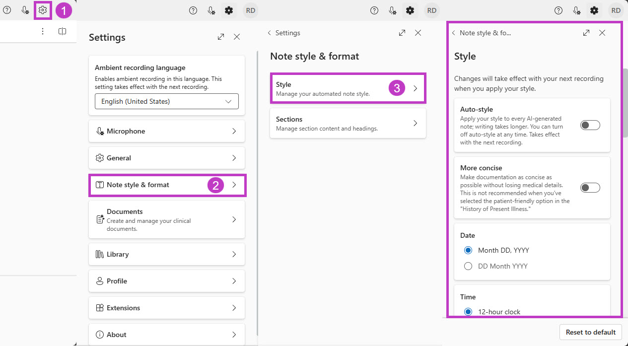Select the DD Month YYYY date format
628x346 pixels.
pos(468,266)
